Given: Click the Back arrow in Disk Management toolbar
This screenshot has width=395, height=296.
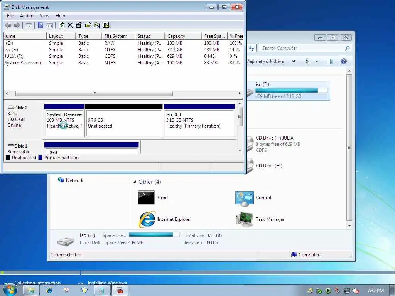Looking at the screenshot, I should click(8, 25).
